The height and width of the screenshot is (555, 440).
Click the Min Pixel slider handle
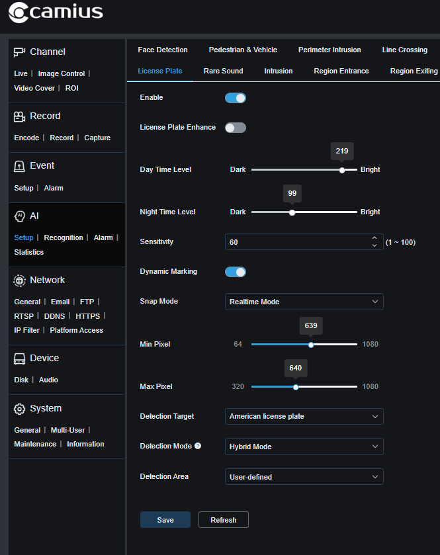pos(311,345)
